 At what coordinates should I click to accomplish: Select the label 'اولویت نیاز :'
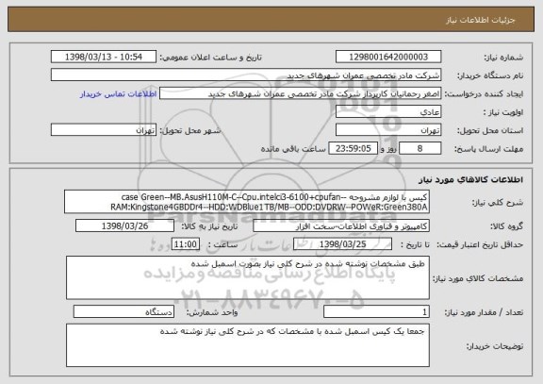pyautogui.click(x=503, y=112)
